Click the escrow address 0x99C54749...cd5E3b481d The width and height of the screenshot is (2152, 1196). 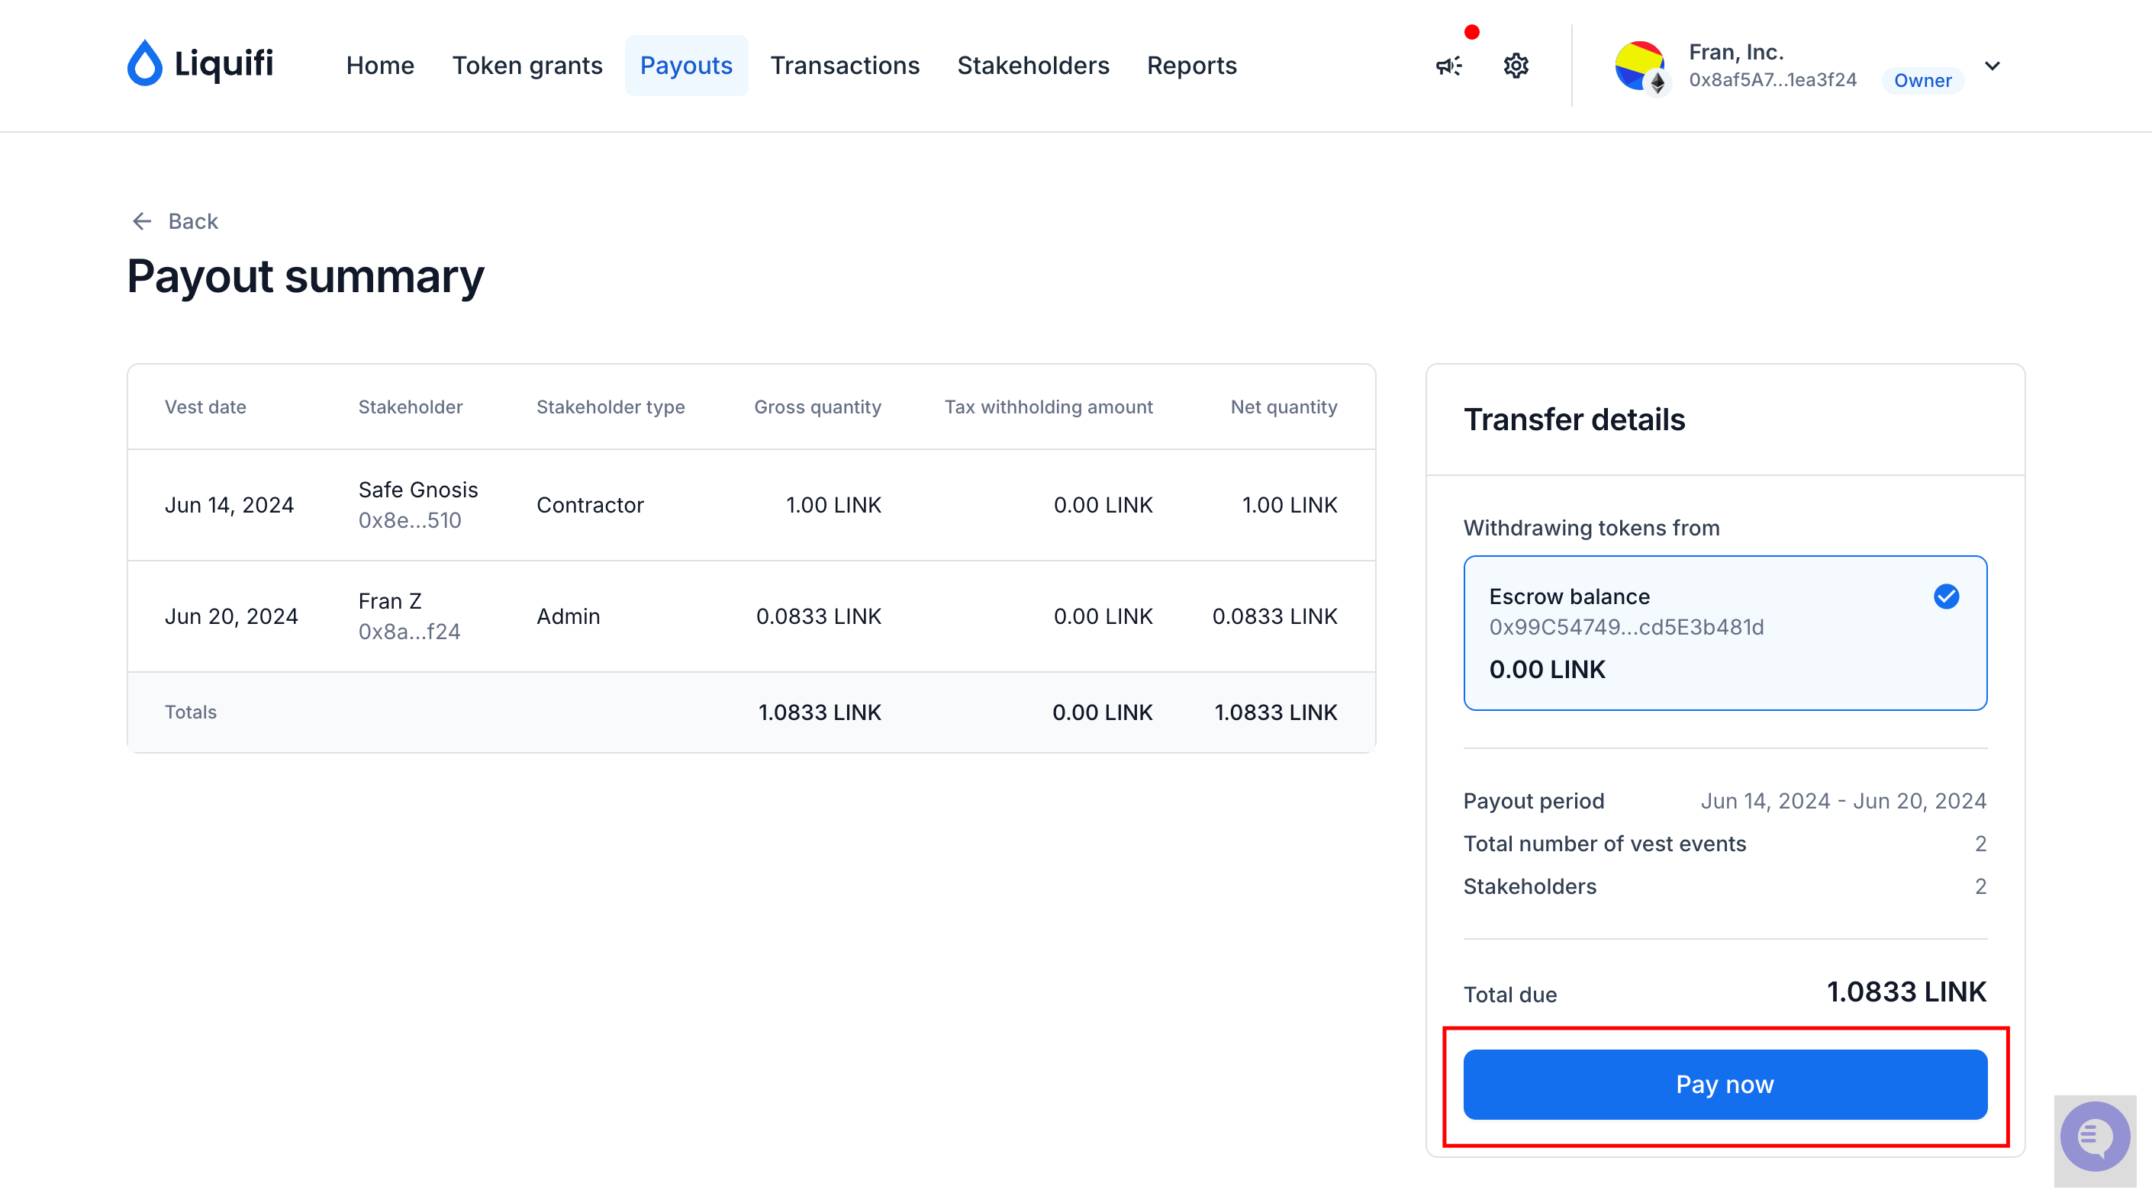1625,627
